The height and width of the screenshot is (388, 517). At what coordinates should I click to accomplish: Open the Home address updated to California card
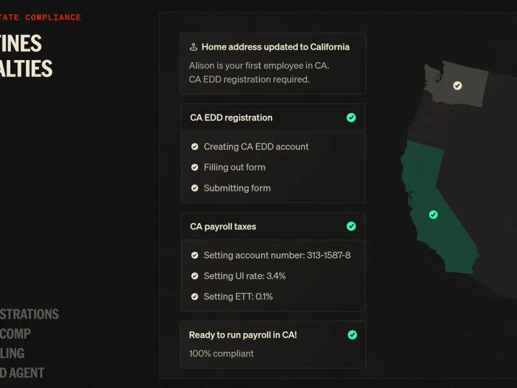tap(273, 63)
